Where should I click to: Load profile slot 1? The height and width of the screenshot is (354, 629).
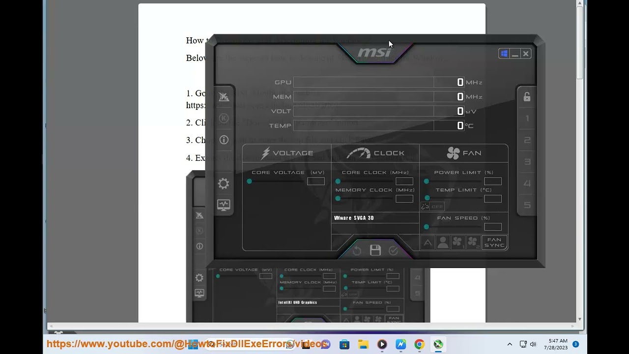pyautogui.click(x=527, y=118)
